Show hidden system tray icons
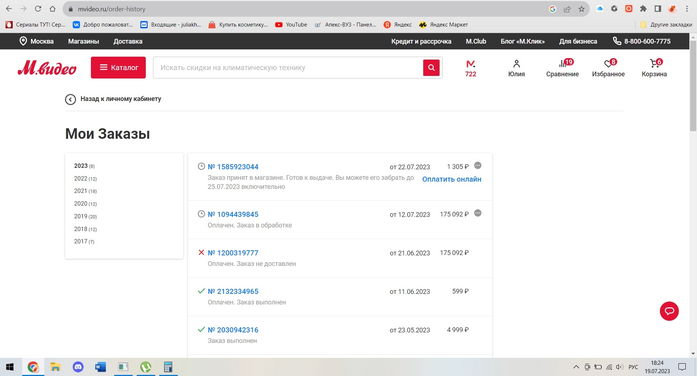The width and height of the screenshot is (697, 376). tap(576, 367)
